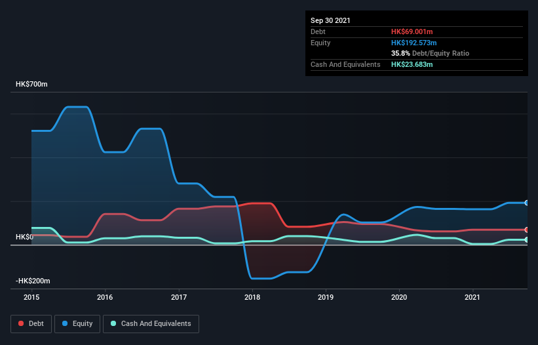Click the 2019 x-axis label

(326, 297)
